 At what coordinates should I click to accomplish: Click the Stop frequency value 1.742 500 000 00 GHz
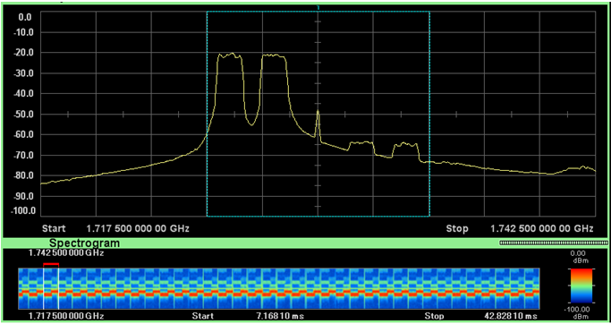541,228
